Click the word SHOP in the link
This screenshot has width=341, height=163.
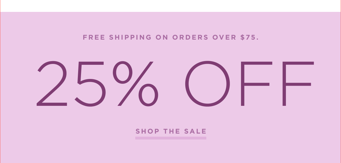pos(147,131)
